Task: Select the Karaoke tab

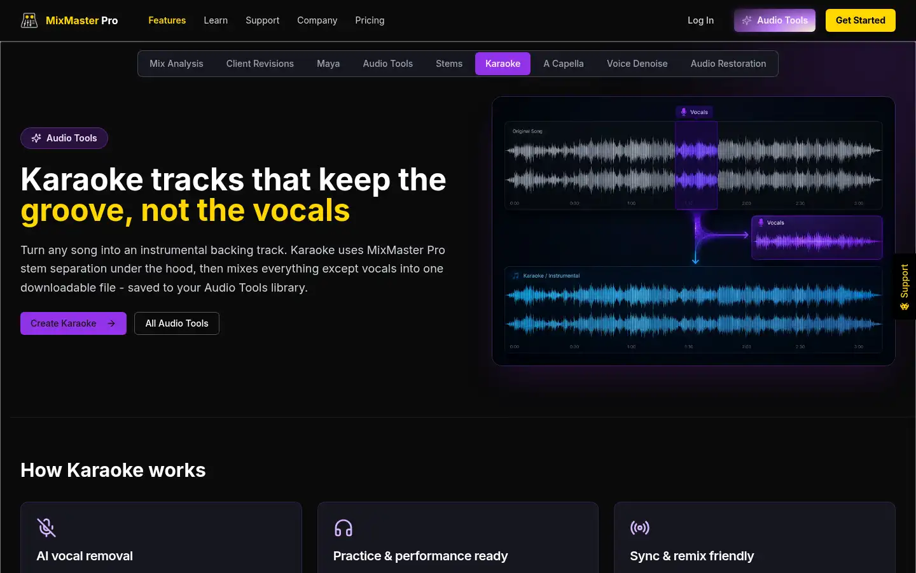Action: pos(503,64)
